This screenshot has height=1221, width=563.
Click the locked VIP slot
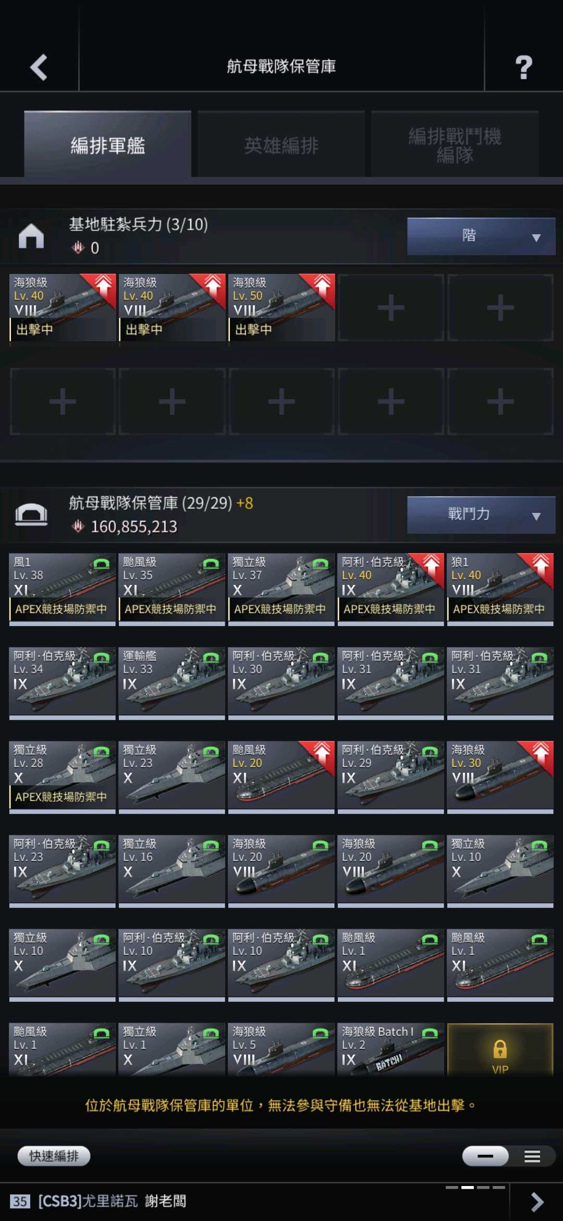click(500, 1049)
